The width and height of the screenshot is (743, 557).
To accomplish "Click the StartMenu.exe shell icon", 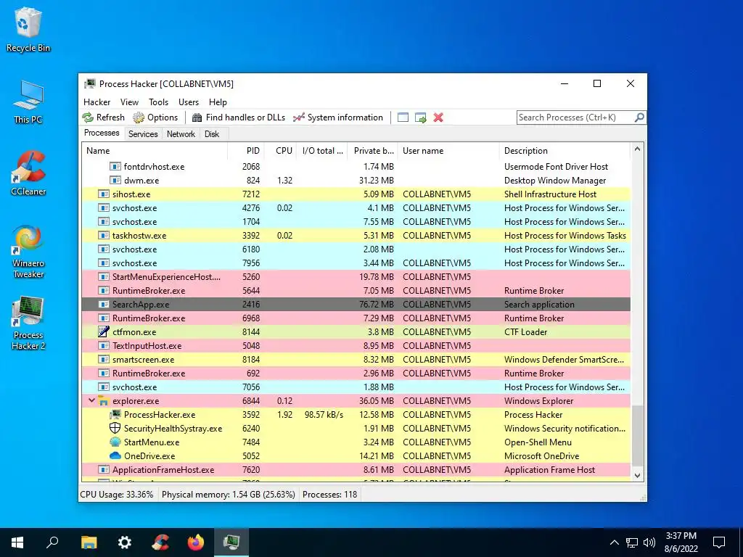I will [x=115, y=442].
